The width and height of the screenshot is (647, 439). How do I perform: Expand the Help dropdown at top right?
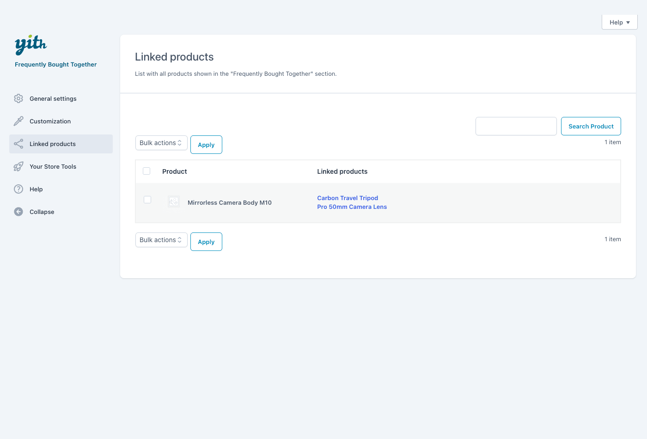coord(619,22)
